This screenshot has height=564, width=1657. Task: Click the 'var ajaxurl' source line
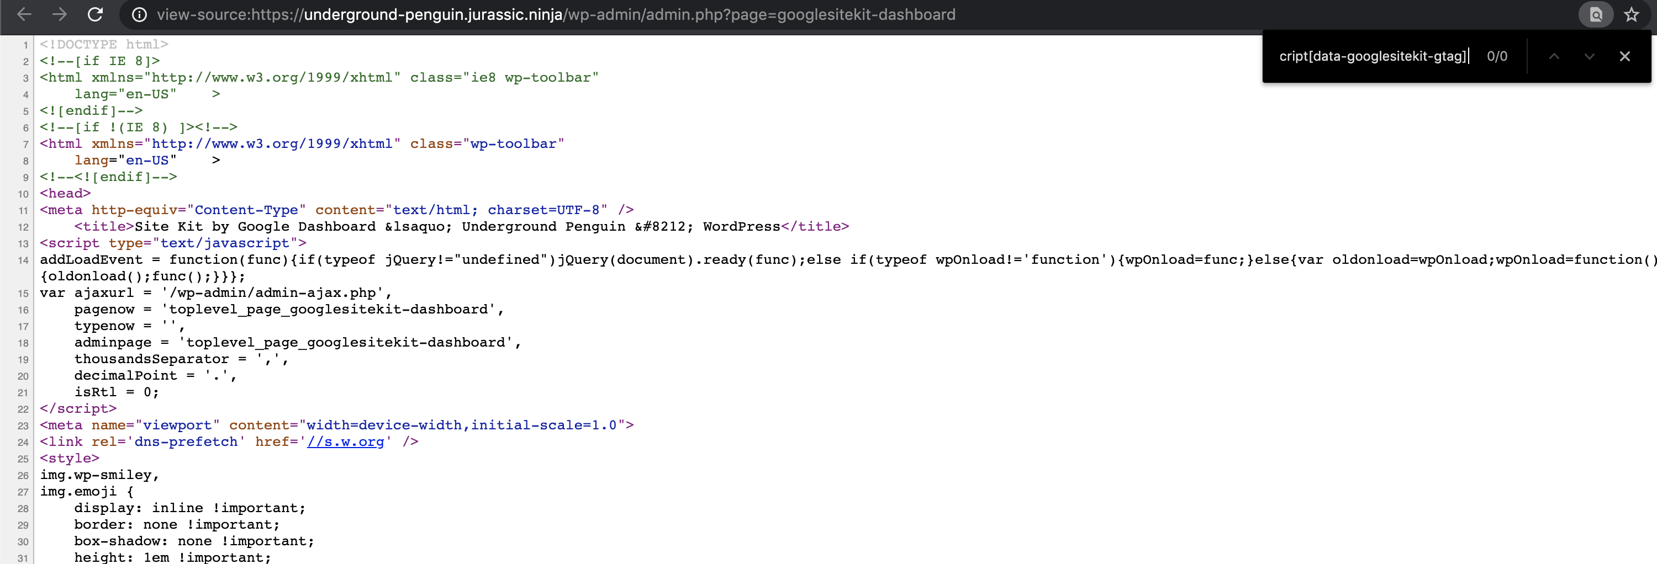[x=216, y=293]
